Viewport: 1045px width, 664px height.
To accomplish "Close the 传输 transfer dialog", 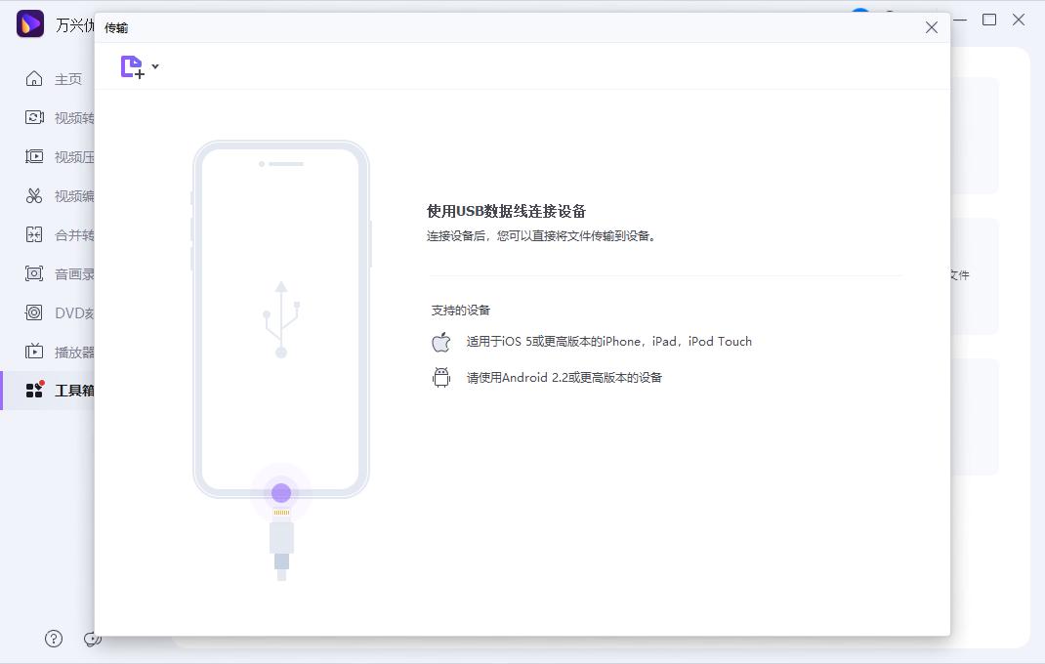I will click(x=931, y=27).
